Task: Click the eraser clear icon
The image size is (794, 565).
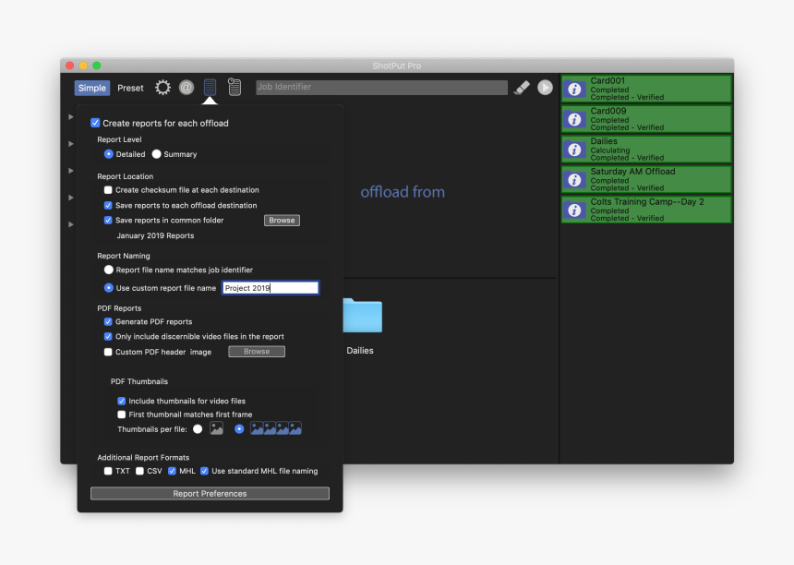Action: (522, 88)
